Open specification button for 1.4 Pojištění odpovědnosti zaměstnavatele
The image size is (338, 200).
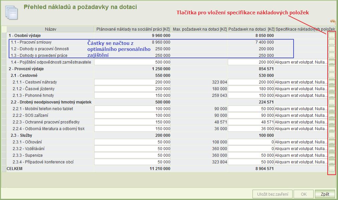tap(332, 62)
